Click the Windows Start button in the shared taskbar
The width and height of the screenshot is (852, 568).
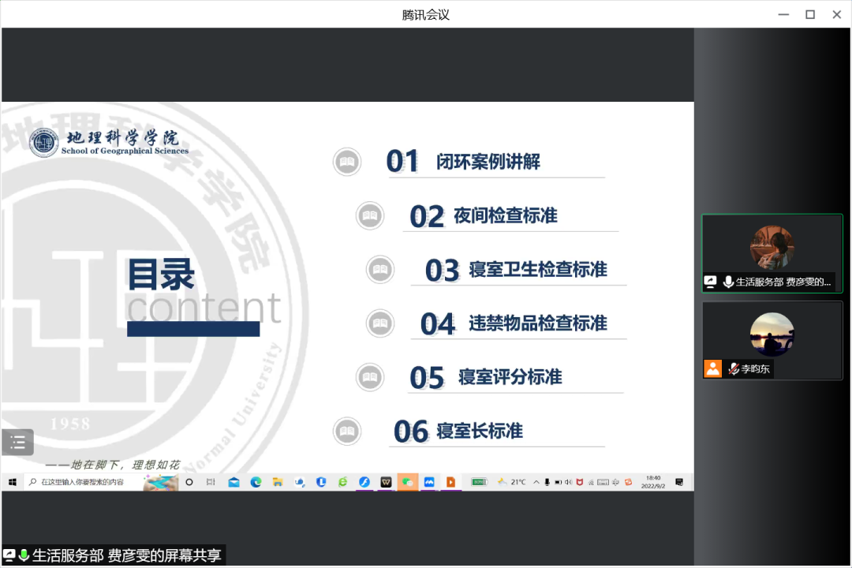(x=13, y=482)
